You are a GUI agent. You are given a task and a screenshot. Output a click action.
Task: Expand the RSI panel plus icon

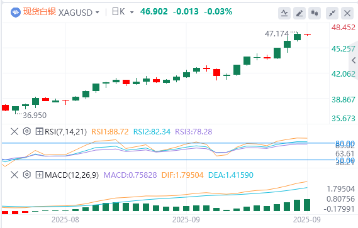coord(39,131)
